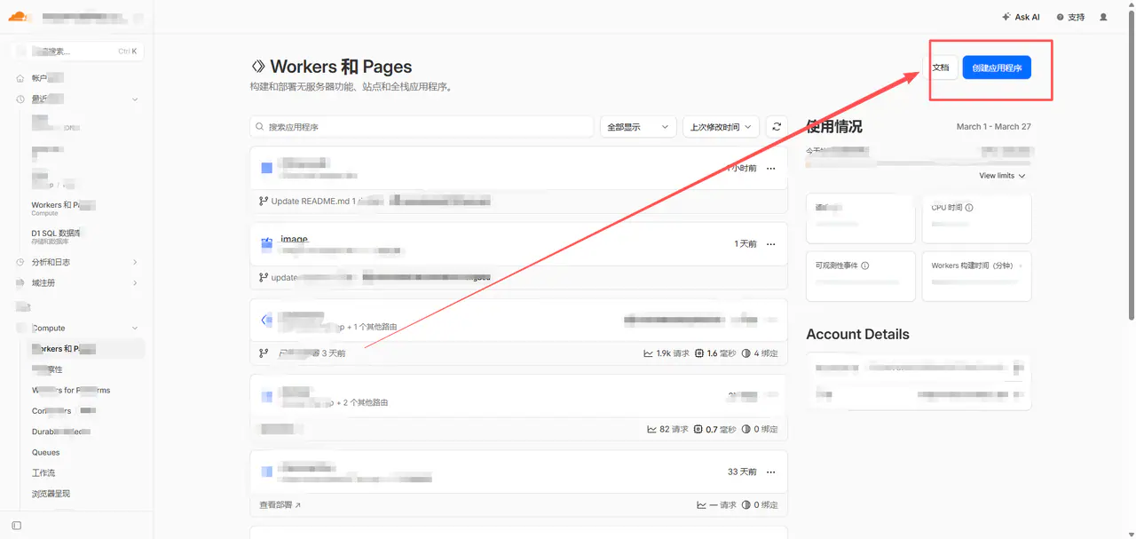Expand View limits in usage panel
The height and width of the screenshot is (539, 1136).
tap(1002, 176)
